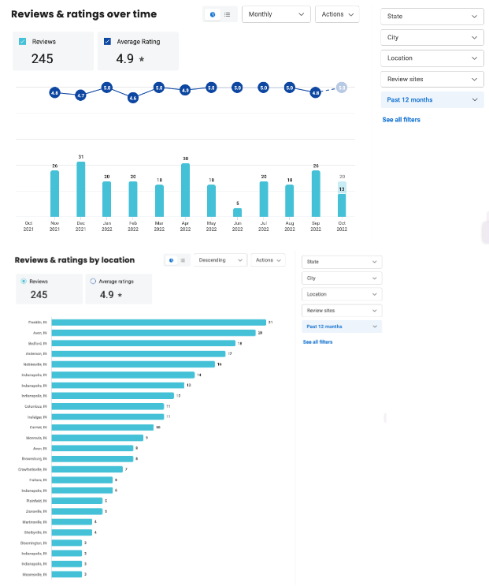This screenshot has height=586, width=489.
Task: Open Actions menu for ratings over time
Action: 337,14
